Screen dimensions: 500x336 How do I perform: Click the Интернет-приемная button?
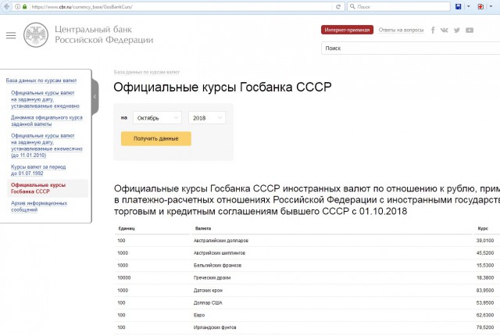[x=347, y=30]
